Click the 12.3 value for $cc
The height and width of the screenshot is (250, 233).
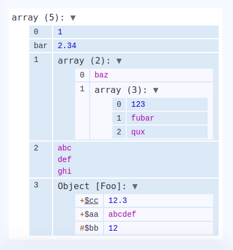point(118,201)
